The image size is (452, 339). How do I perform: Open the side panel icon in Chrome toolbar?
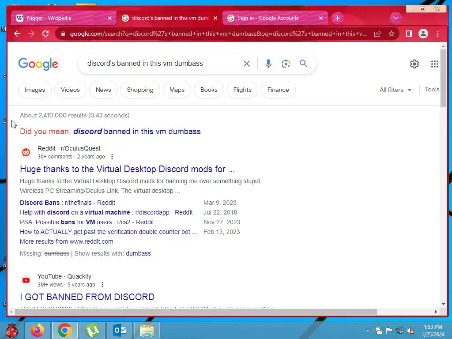[x=409, y=34]
